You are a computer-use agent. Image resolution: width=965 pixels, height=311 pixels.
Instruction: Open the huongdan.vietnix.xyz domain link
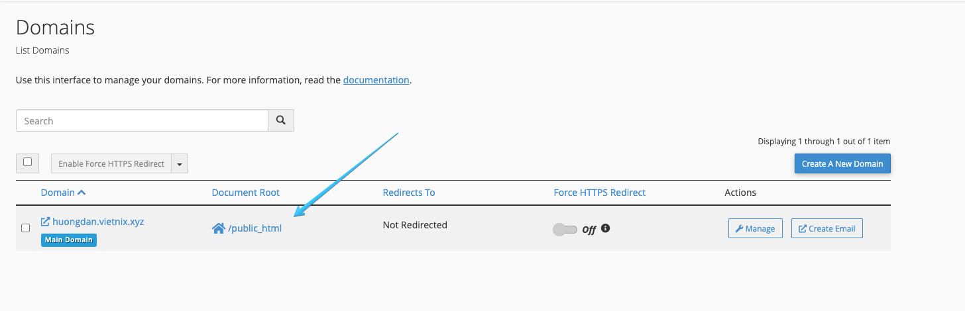[x=98, y=222]
